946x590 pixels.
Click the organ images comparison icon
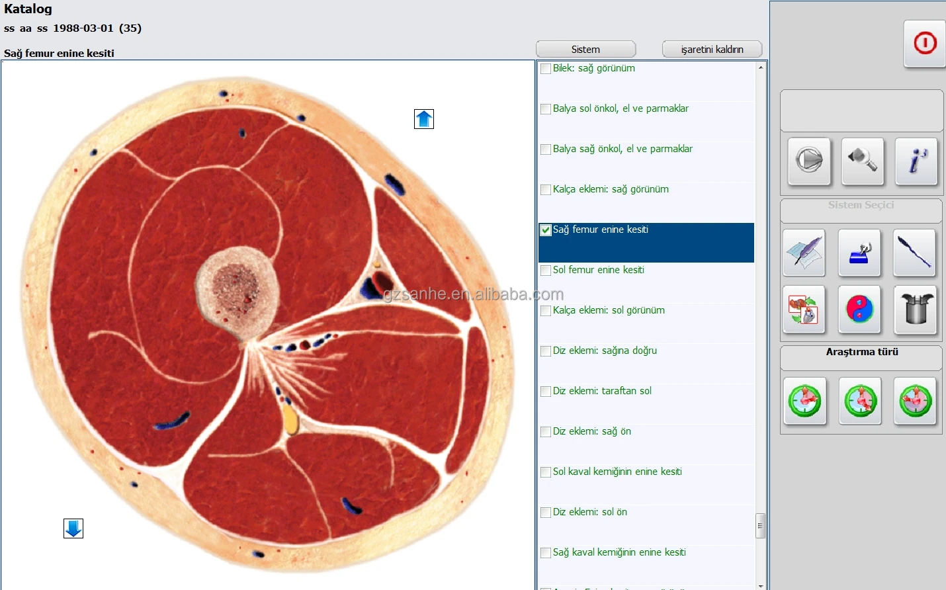coord(804,310)
